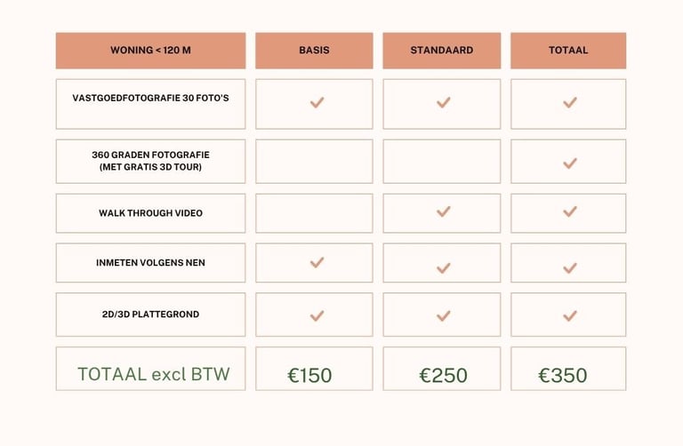
Task: Click Totaal checkmark for 2D/3D Plattegrond
Action: (570, 315)
